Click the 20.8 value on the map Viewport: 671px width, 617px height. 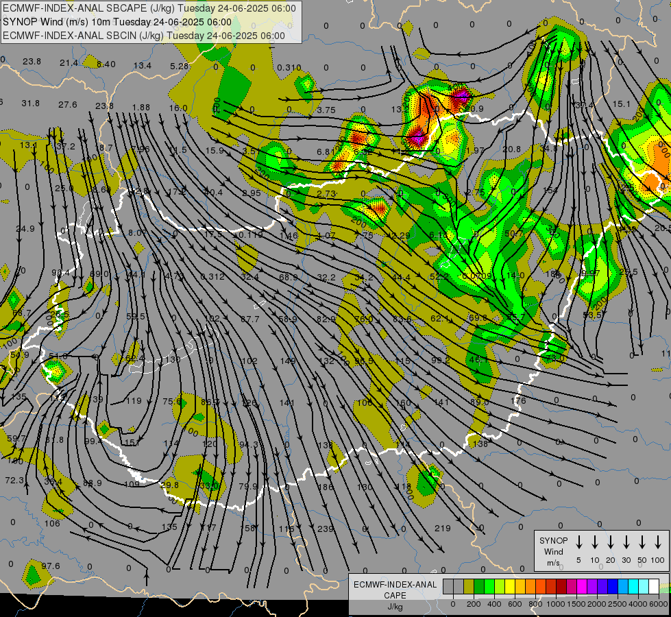511,149
